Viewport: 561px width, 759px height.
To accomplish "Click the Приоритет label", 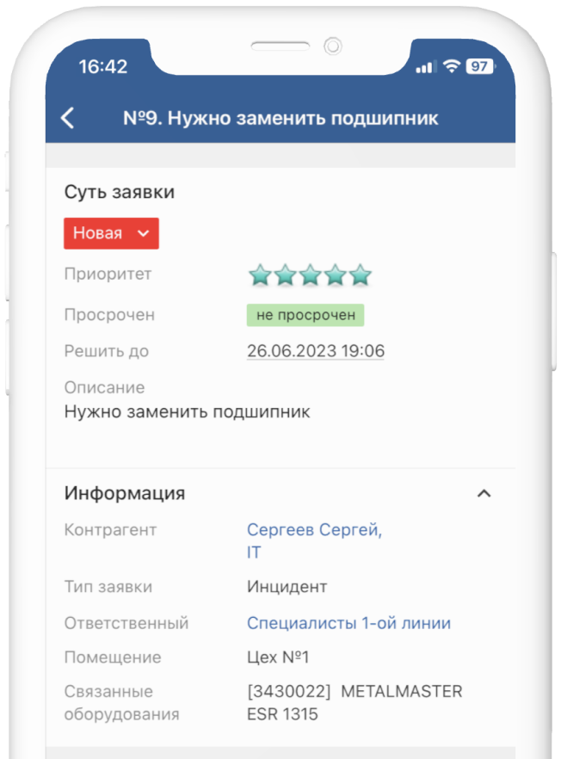I will point(108,274).
